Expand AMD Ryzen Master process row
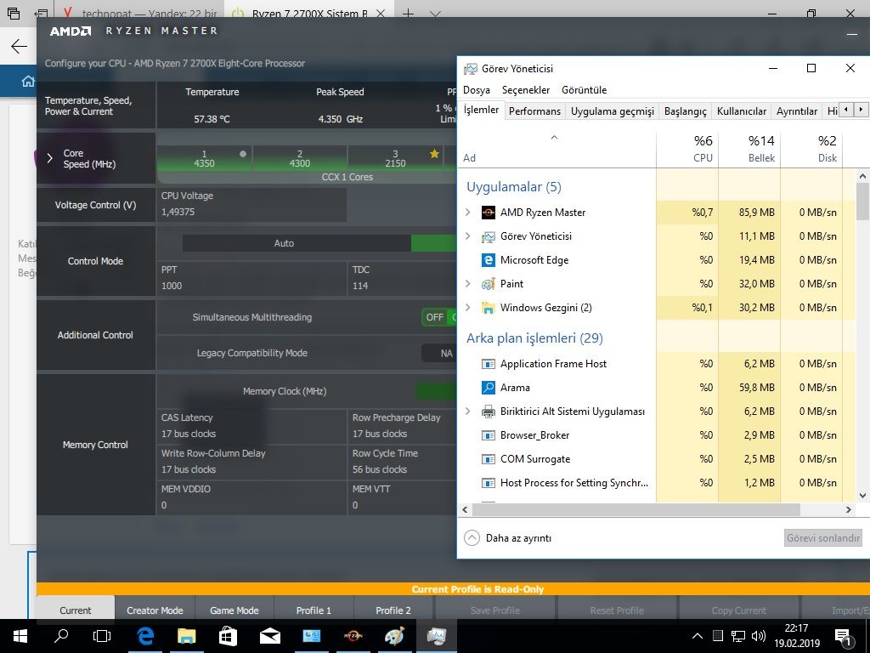 coord(468,212)
